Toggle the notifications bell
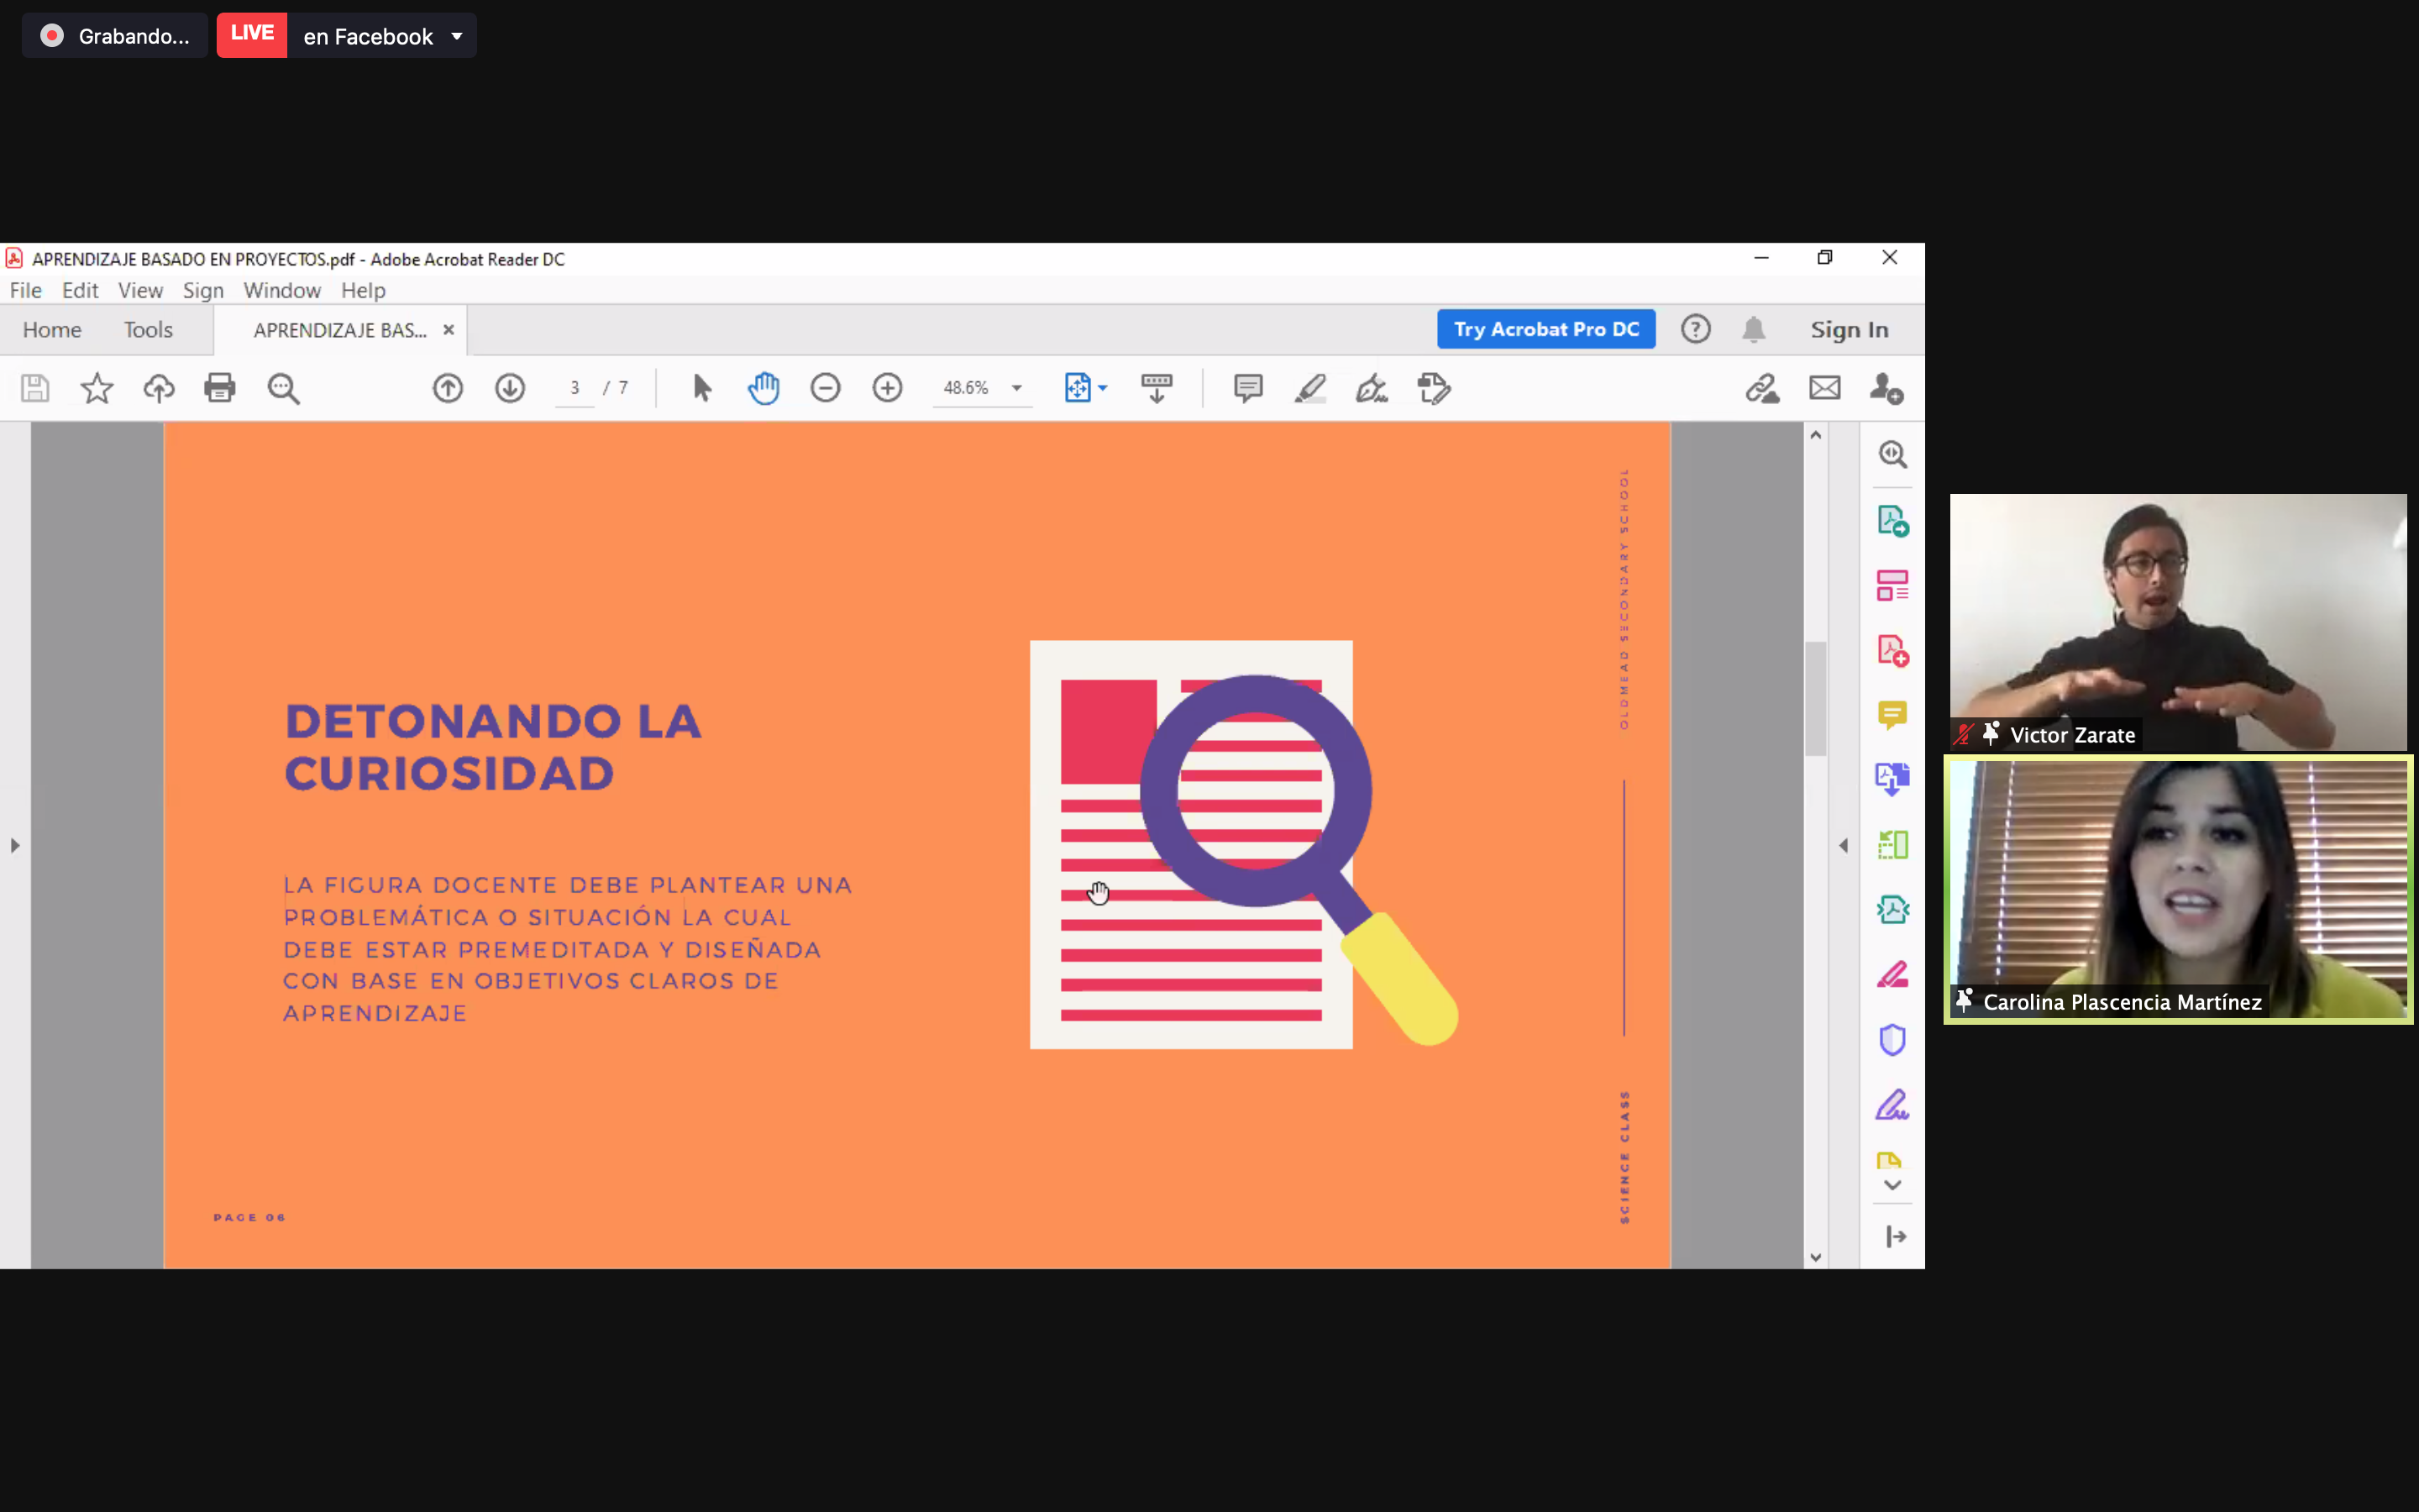The height and width of the screenshot is (1512, 2419). pyautogui.click(x=1753, y=329)
